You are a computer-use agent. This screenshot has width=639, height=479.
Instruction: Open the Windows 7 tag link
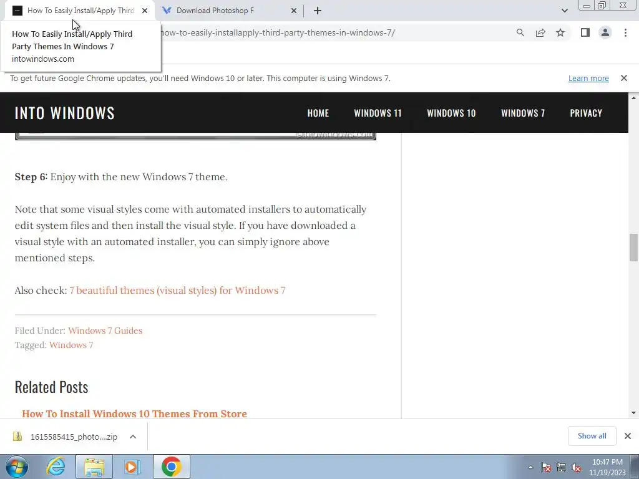[71, 345]
